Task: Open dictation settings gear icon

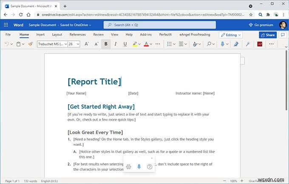Action: point(128,167)
